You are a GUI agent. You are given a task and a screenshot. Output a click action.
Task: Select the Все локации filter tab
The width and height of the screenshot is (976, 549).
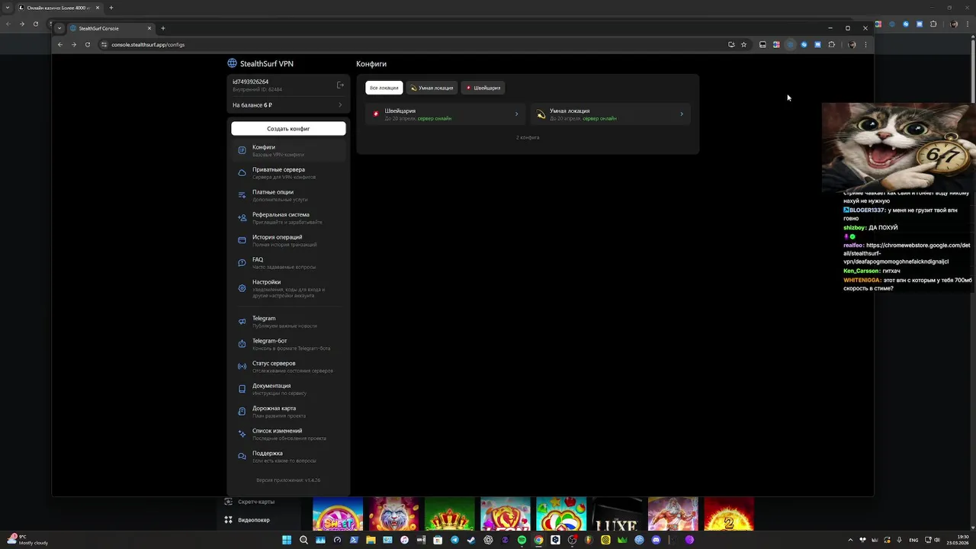pos(384,88)
